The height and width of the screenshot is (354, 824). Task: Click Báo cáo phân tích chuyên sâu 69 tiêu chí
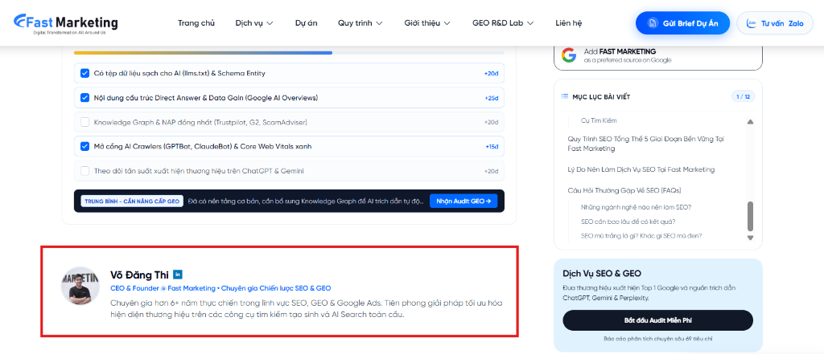[657, 339]
